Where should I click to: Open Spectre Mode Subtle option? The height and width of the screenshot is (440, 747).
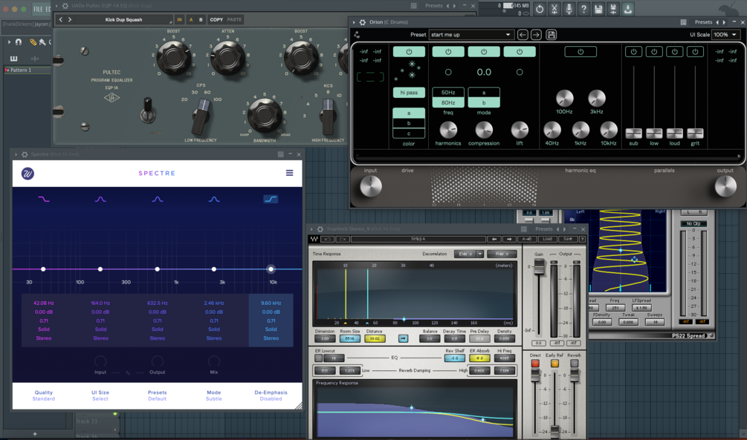[x=214, y=395]
